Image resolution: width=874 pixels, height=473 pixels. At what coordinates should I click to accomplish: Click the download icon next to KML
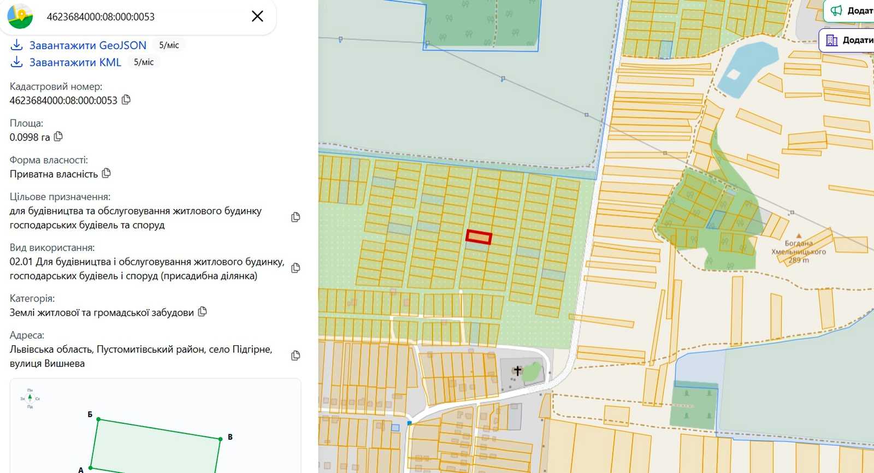[17, 62]
